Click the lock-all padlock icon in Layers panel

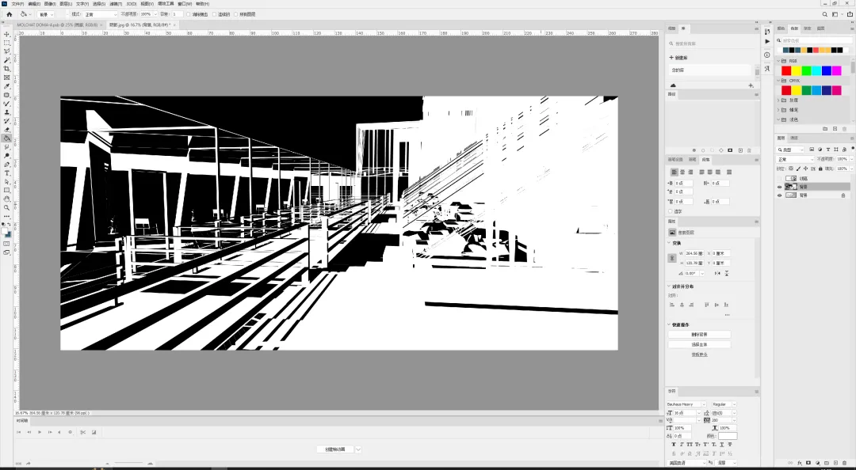pos(820,169)
